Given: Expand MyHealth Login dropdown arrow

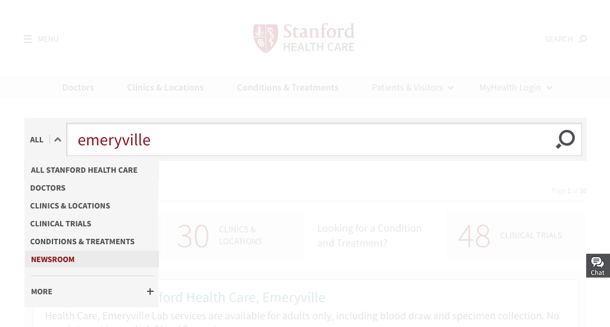Looking at the screenshot, I should [549, 88].
